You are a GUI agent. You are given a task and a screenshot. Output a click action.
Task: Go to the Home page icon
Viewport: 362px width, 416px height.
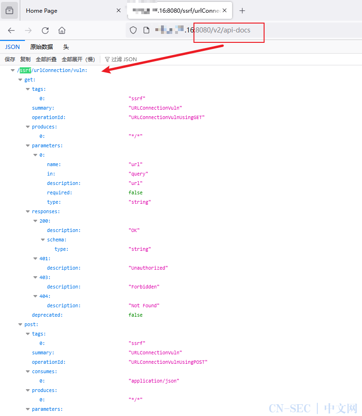click(62, 31)
